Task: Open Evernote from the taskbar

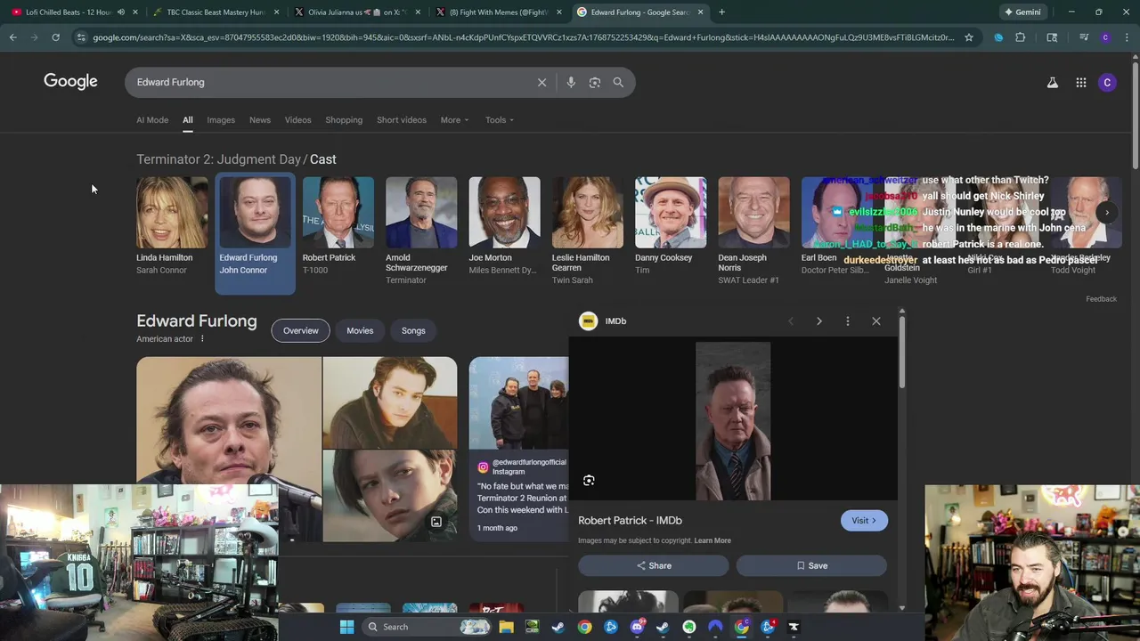Action: (x=689, y=627)
